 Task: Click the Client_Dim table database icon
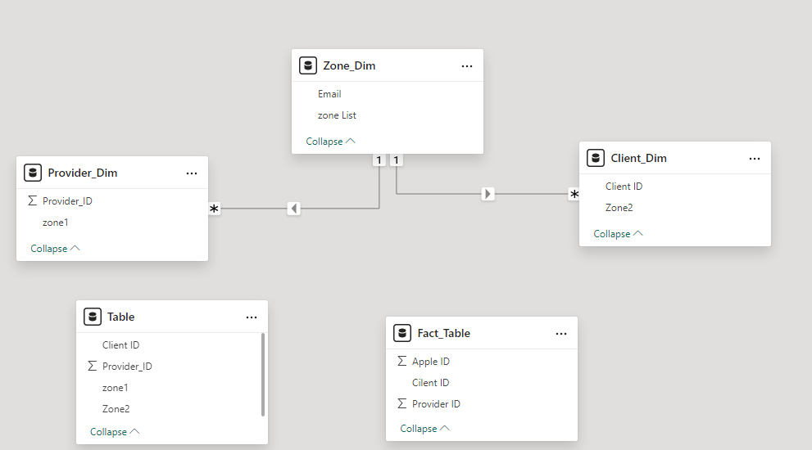pos(596,158)
